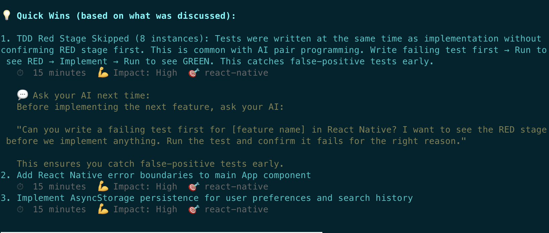
Task: Click the clock icon under TDD Red Stage item
Action: click(x=20, y=73)
